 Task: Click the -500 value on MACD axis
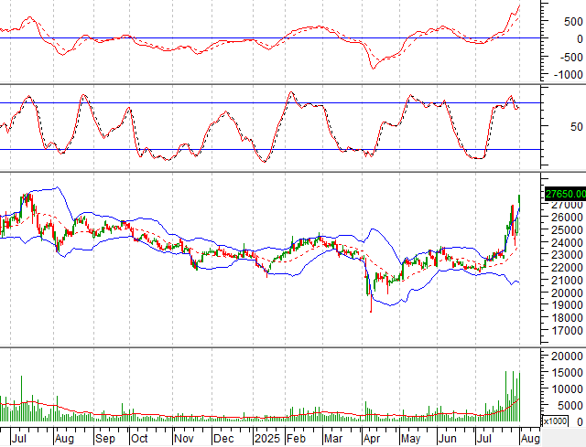click(571, 58)
